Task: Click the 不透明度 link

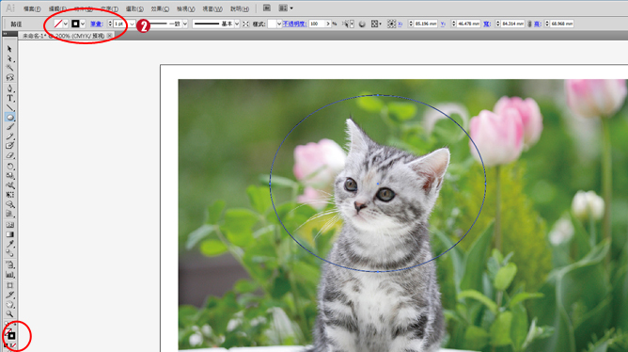Action: tap(294, 24)
